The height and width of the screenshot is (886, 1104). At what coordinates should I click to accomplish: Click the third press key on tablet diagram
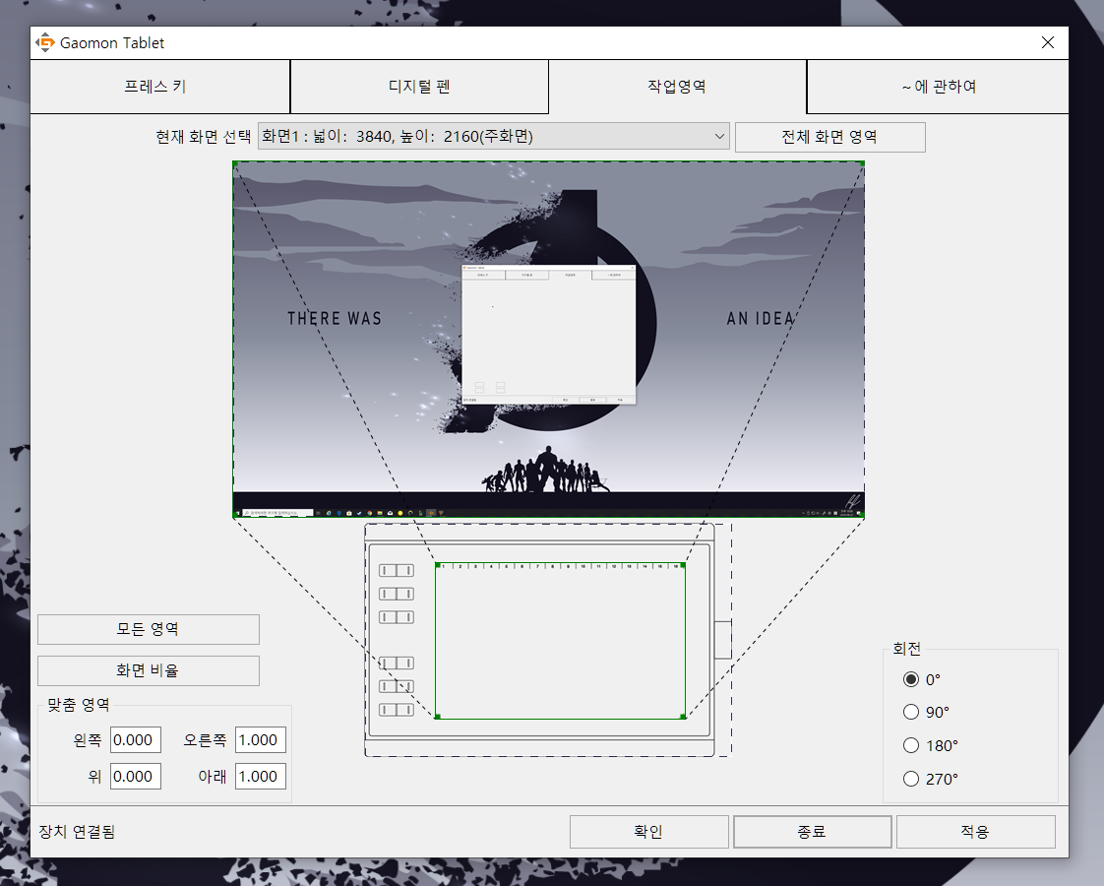[x=397, y=617]
